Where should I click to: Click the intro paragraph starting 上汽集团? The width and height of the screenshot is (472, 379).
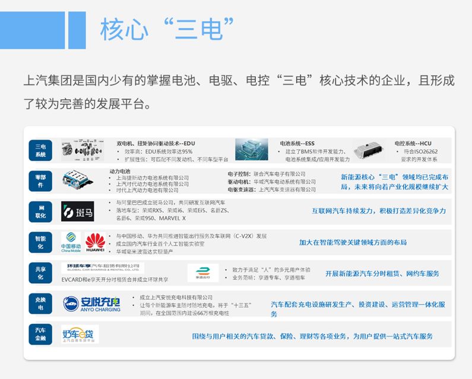pos(239,92)
